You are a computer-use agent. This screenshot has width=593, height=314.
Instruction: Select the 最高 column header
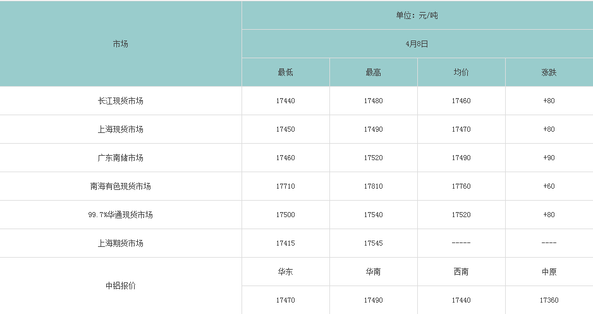click(x=373, y=72)
